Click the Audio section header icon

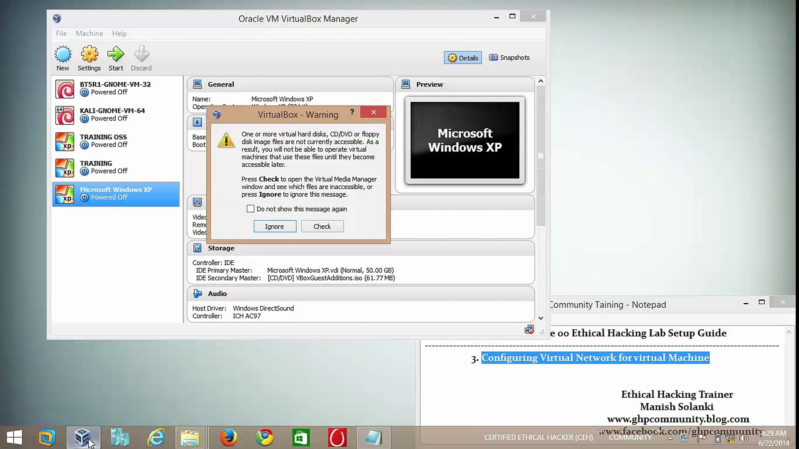click(197, 294)
